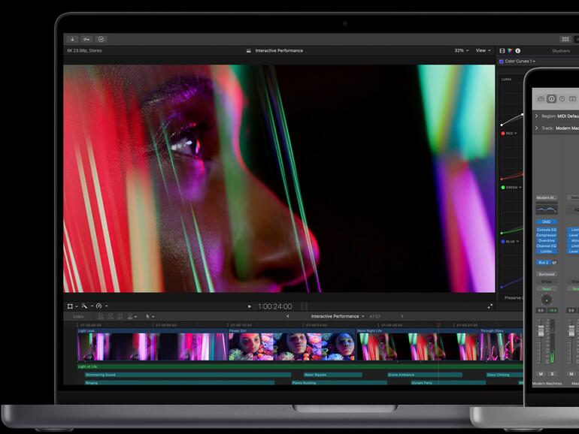Select the arrow tool in timeline toolbar
579x434 pixels.
click(149, 317)
